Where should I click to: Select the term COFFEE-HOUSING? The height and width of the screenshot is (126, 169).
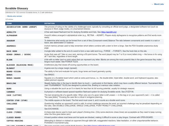(15, 121)
